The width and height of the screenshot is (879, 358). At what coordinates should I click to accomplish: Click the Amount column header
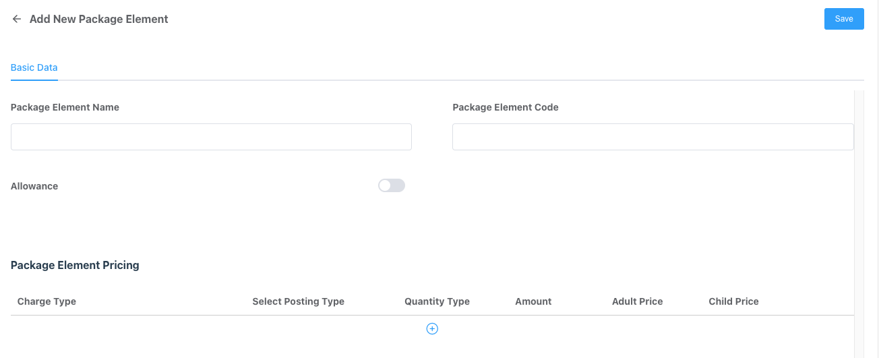pyautogui.click(x=533, y=301)
